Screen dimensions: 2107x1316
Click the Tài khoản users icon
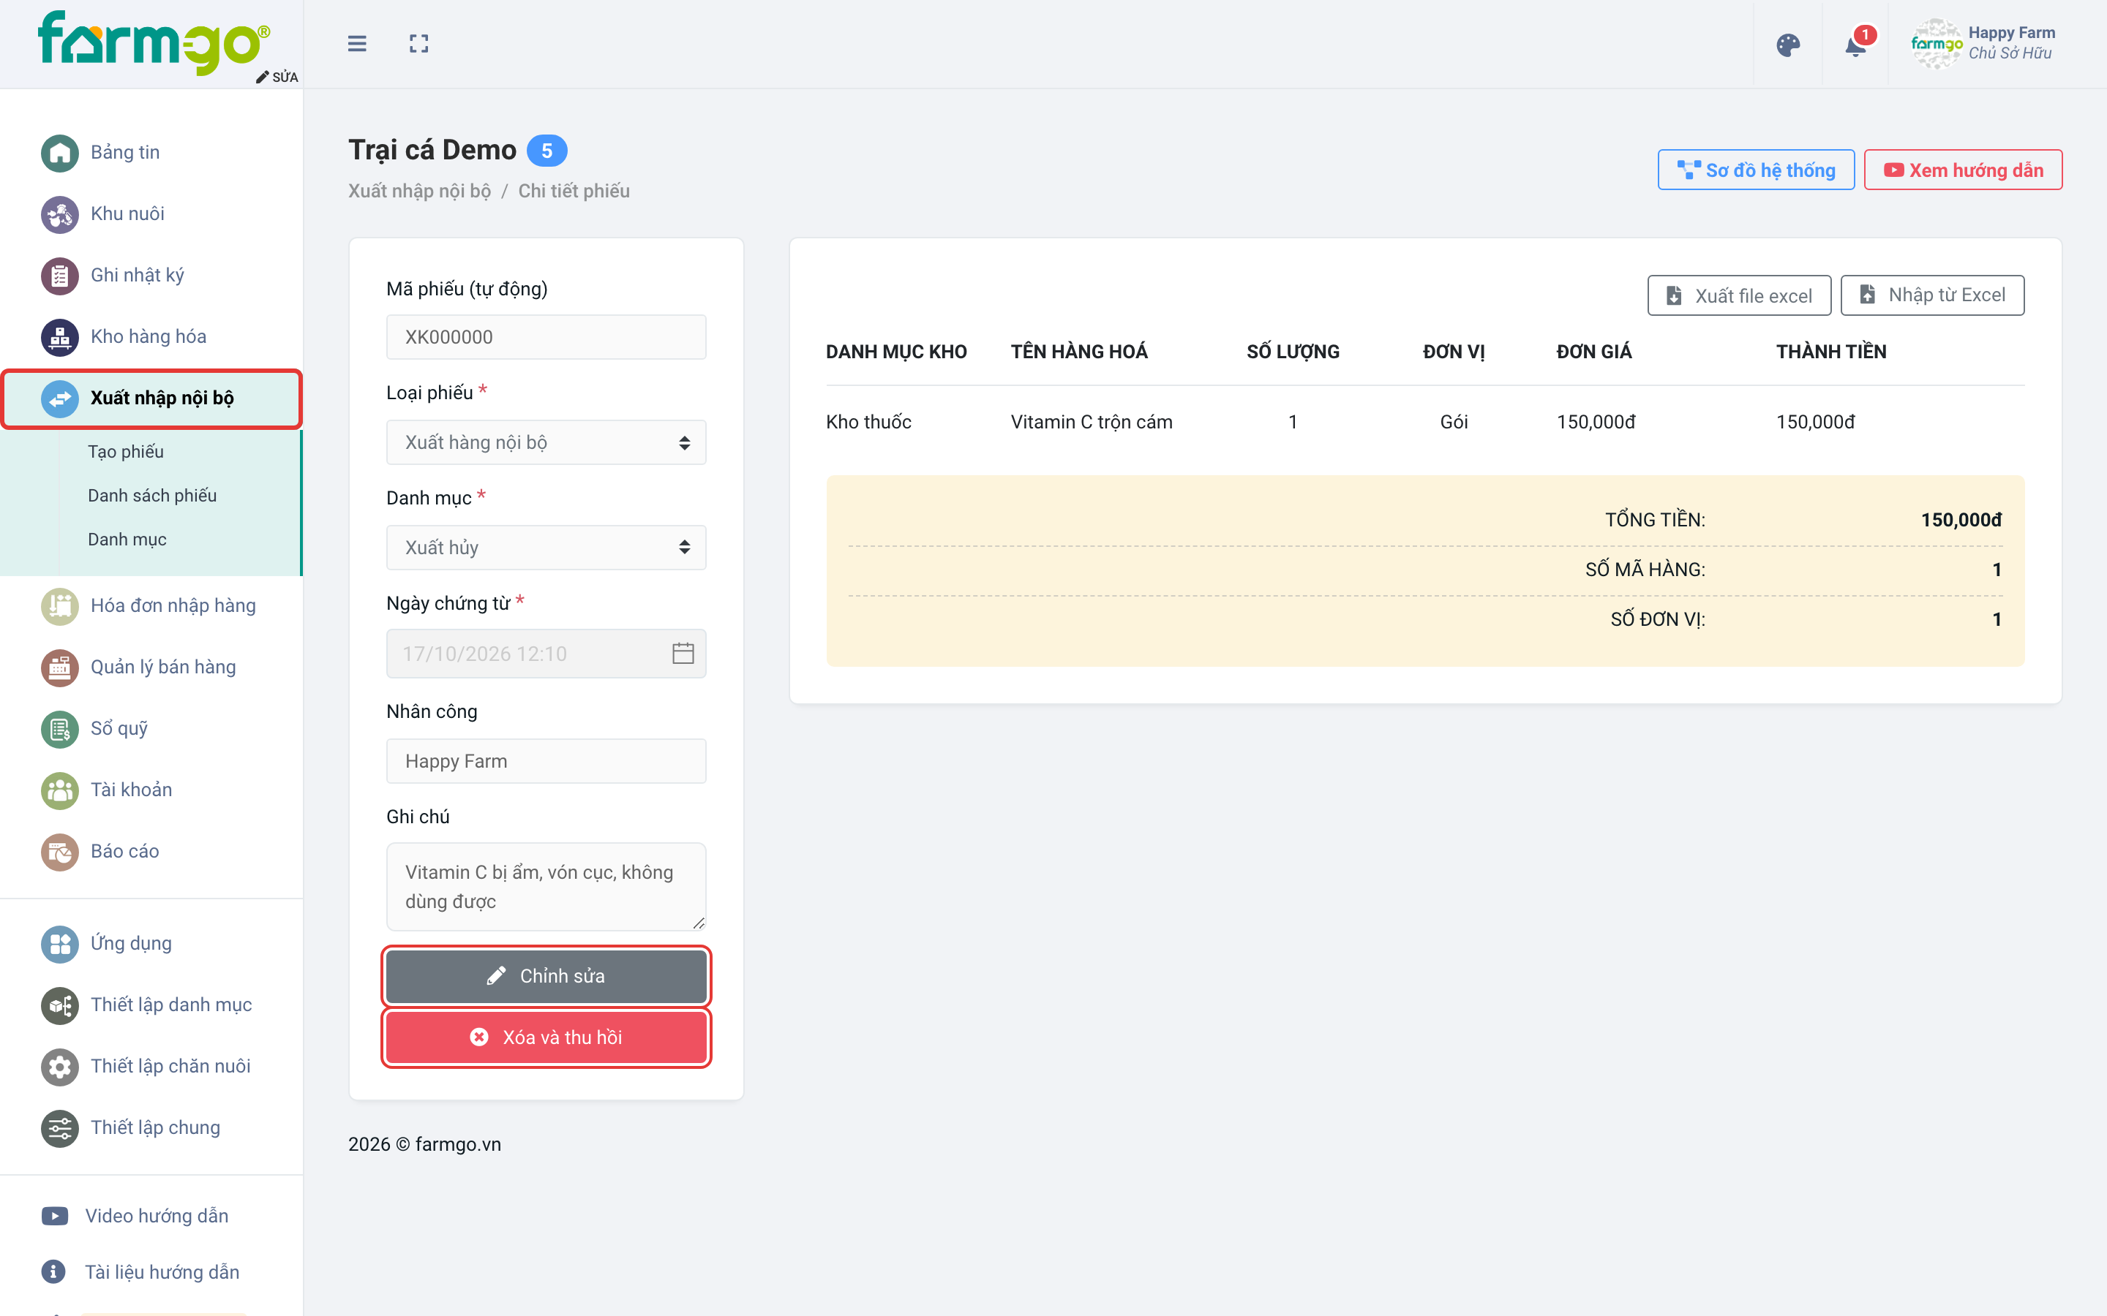click(60, 790)
